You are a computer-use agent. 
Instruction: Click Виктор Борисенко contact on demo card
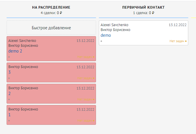click(115, 30)
